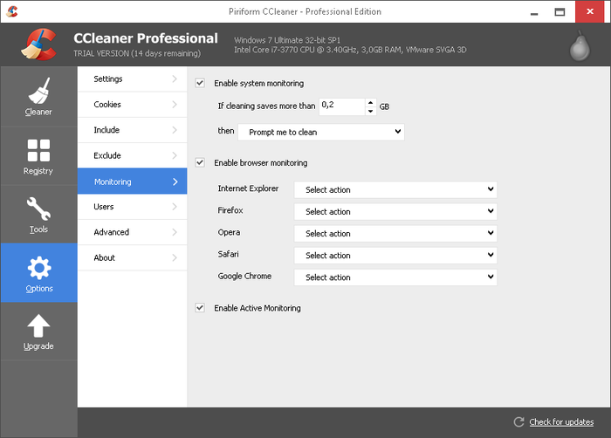
Task: Uncheck Enable system monitoring
Action: pos(200,83)
